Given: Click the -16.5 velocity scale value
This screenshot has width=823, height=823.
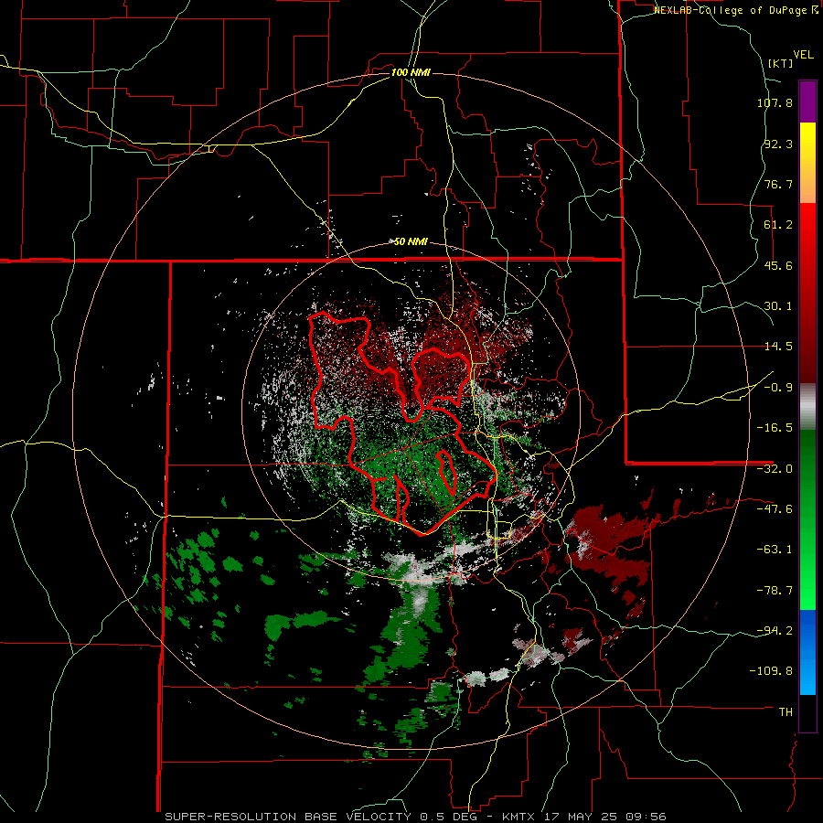Looking at the screenshot, I should (775, 428).
